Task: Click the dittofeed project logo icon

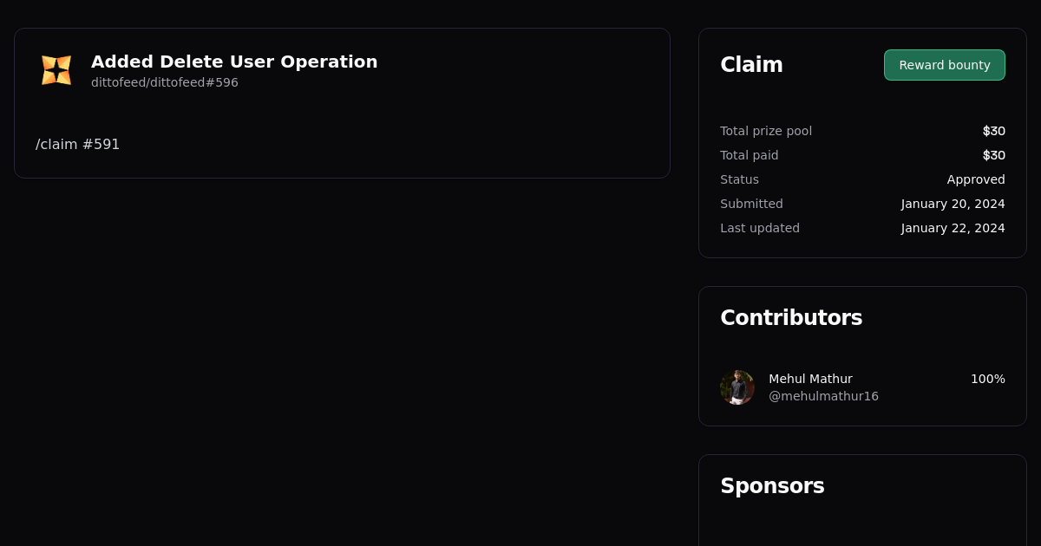Action: (56, 69)
